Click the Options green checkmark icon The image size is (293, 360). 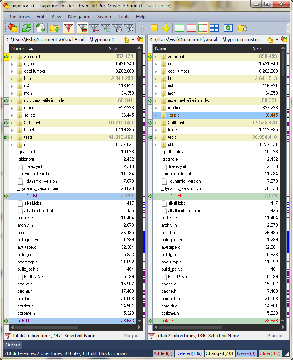(228, 28)
